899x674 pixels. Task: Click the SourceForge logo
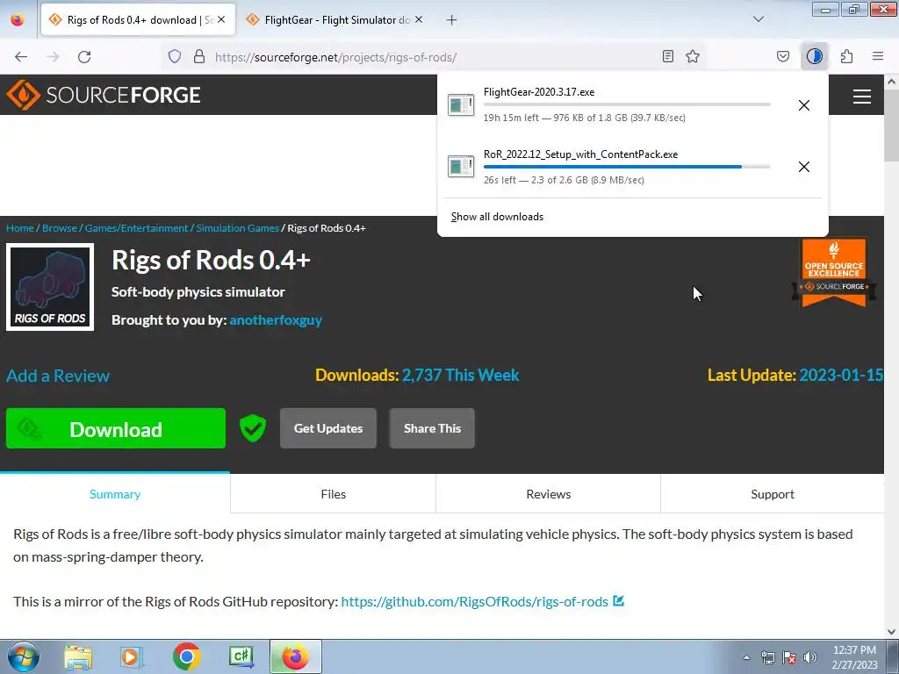tap(104, 95)
